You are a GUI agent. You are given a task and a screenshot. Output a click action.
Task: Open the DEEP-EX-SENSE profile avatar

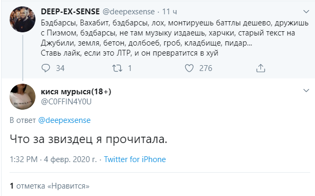point(22,19)
